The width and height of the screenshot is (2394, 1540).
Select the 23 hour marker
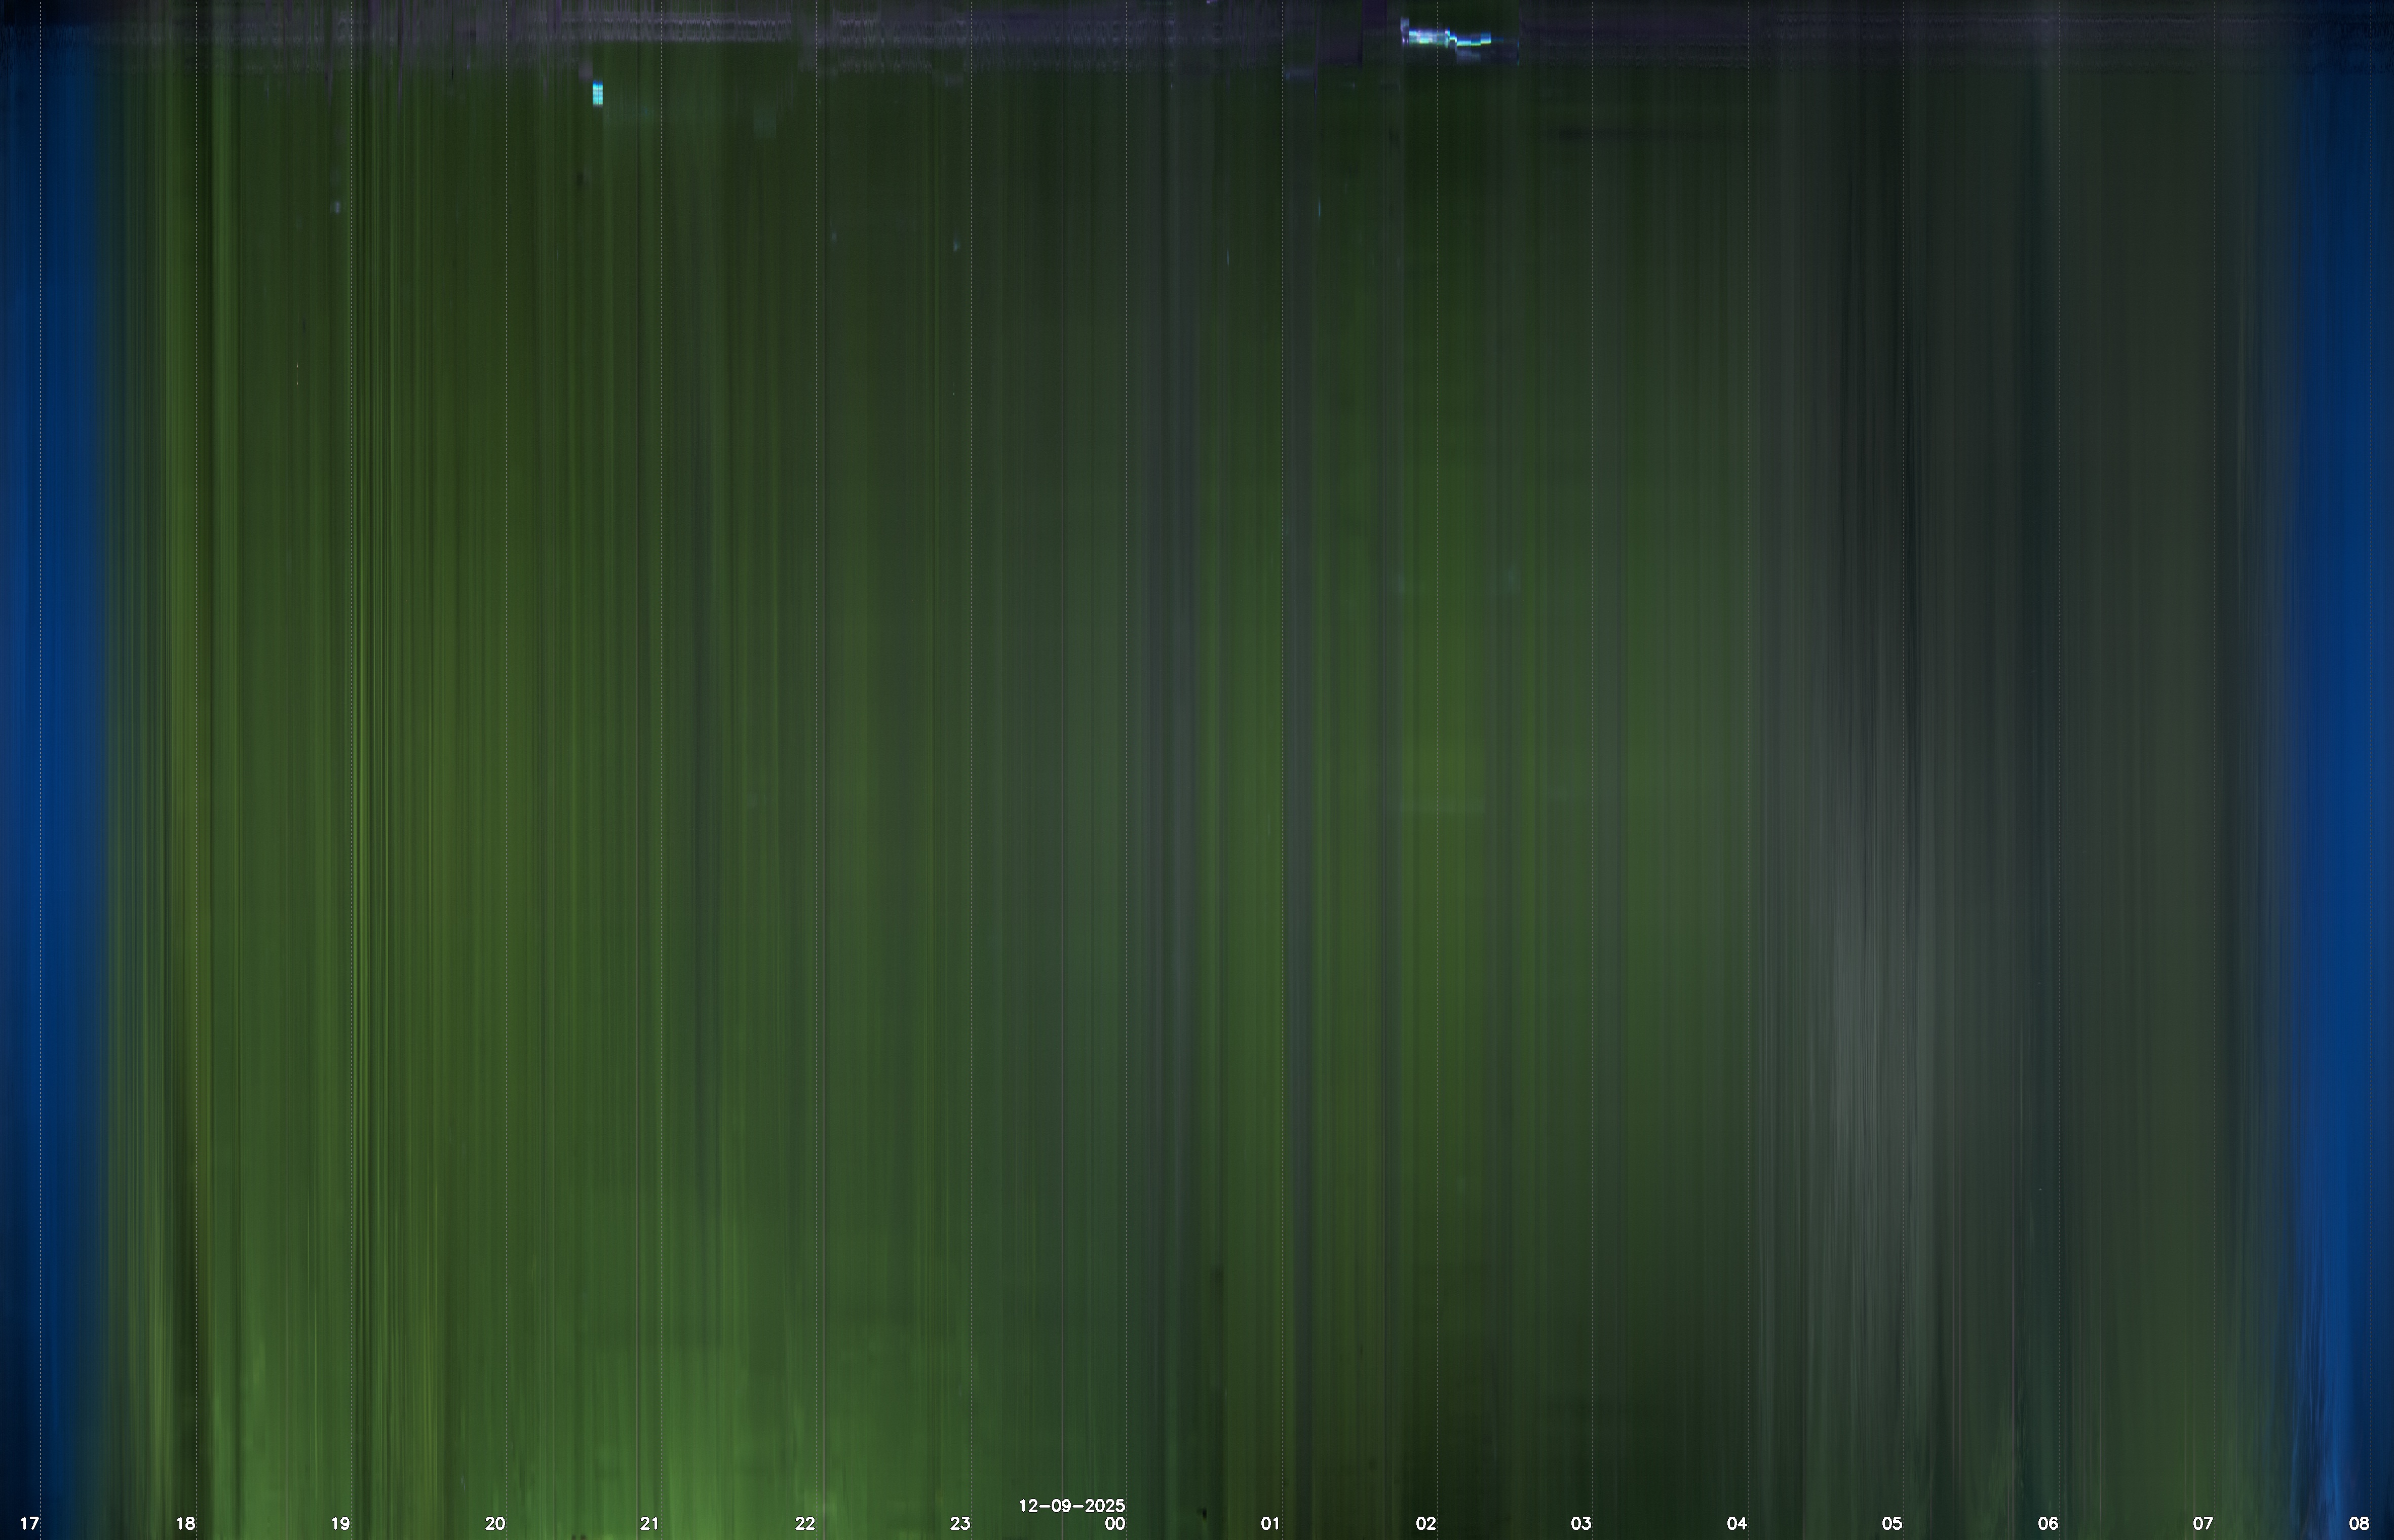pyautogui.click(x=960, y=1524)
